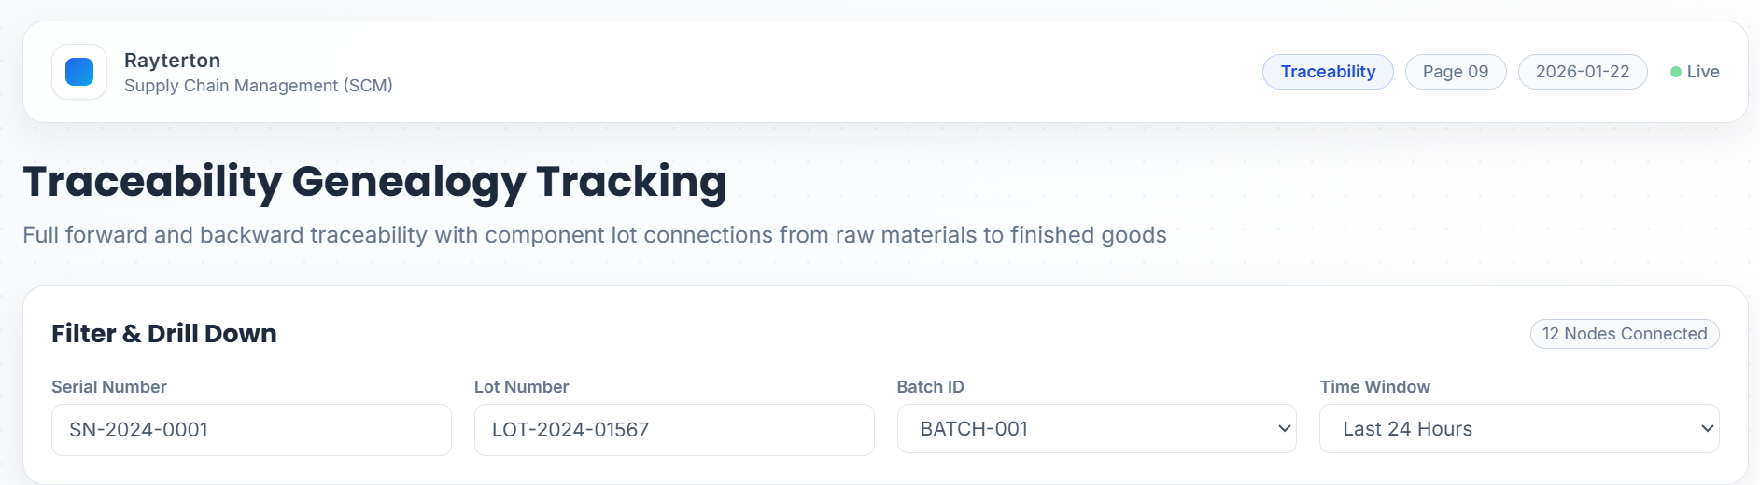Click the Traceability Genealogy Tracking heading
This screenshot has width=1760, height=485.
coord(374,181)
